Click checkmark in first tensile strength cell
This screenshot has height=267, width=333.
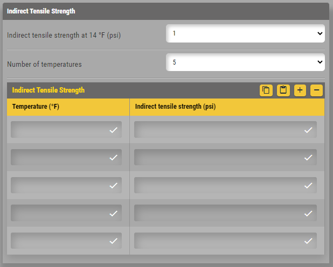point(308,130)
